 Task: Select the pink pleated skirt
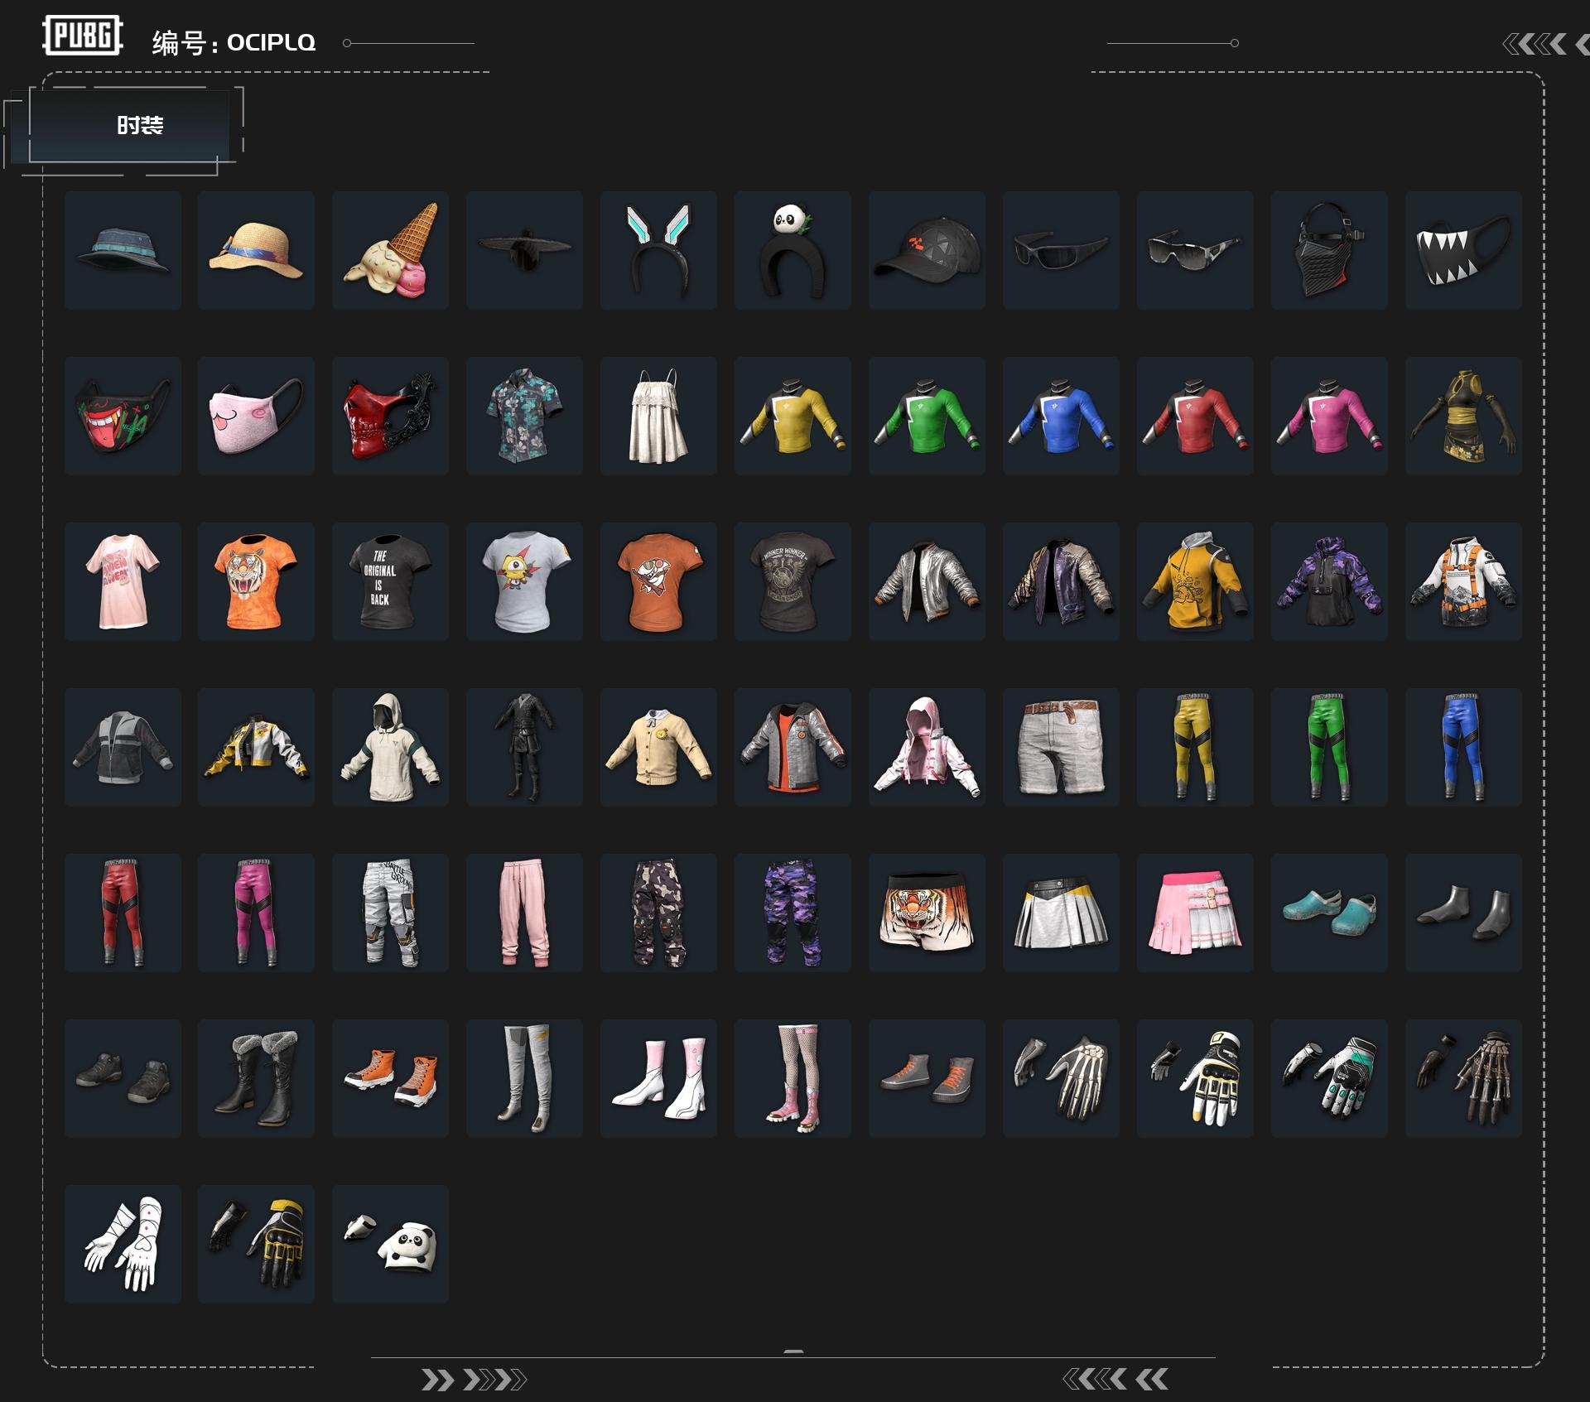coord(1195,913)
